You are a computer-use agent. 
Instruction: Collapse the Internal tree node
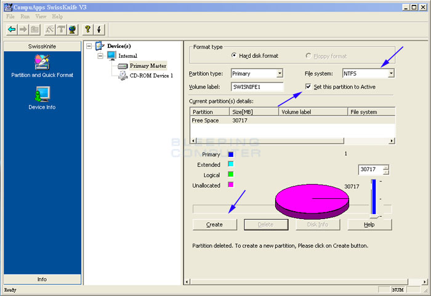click(100, 56)
